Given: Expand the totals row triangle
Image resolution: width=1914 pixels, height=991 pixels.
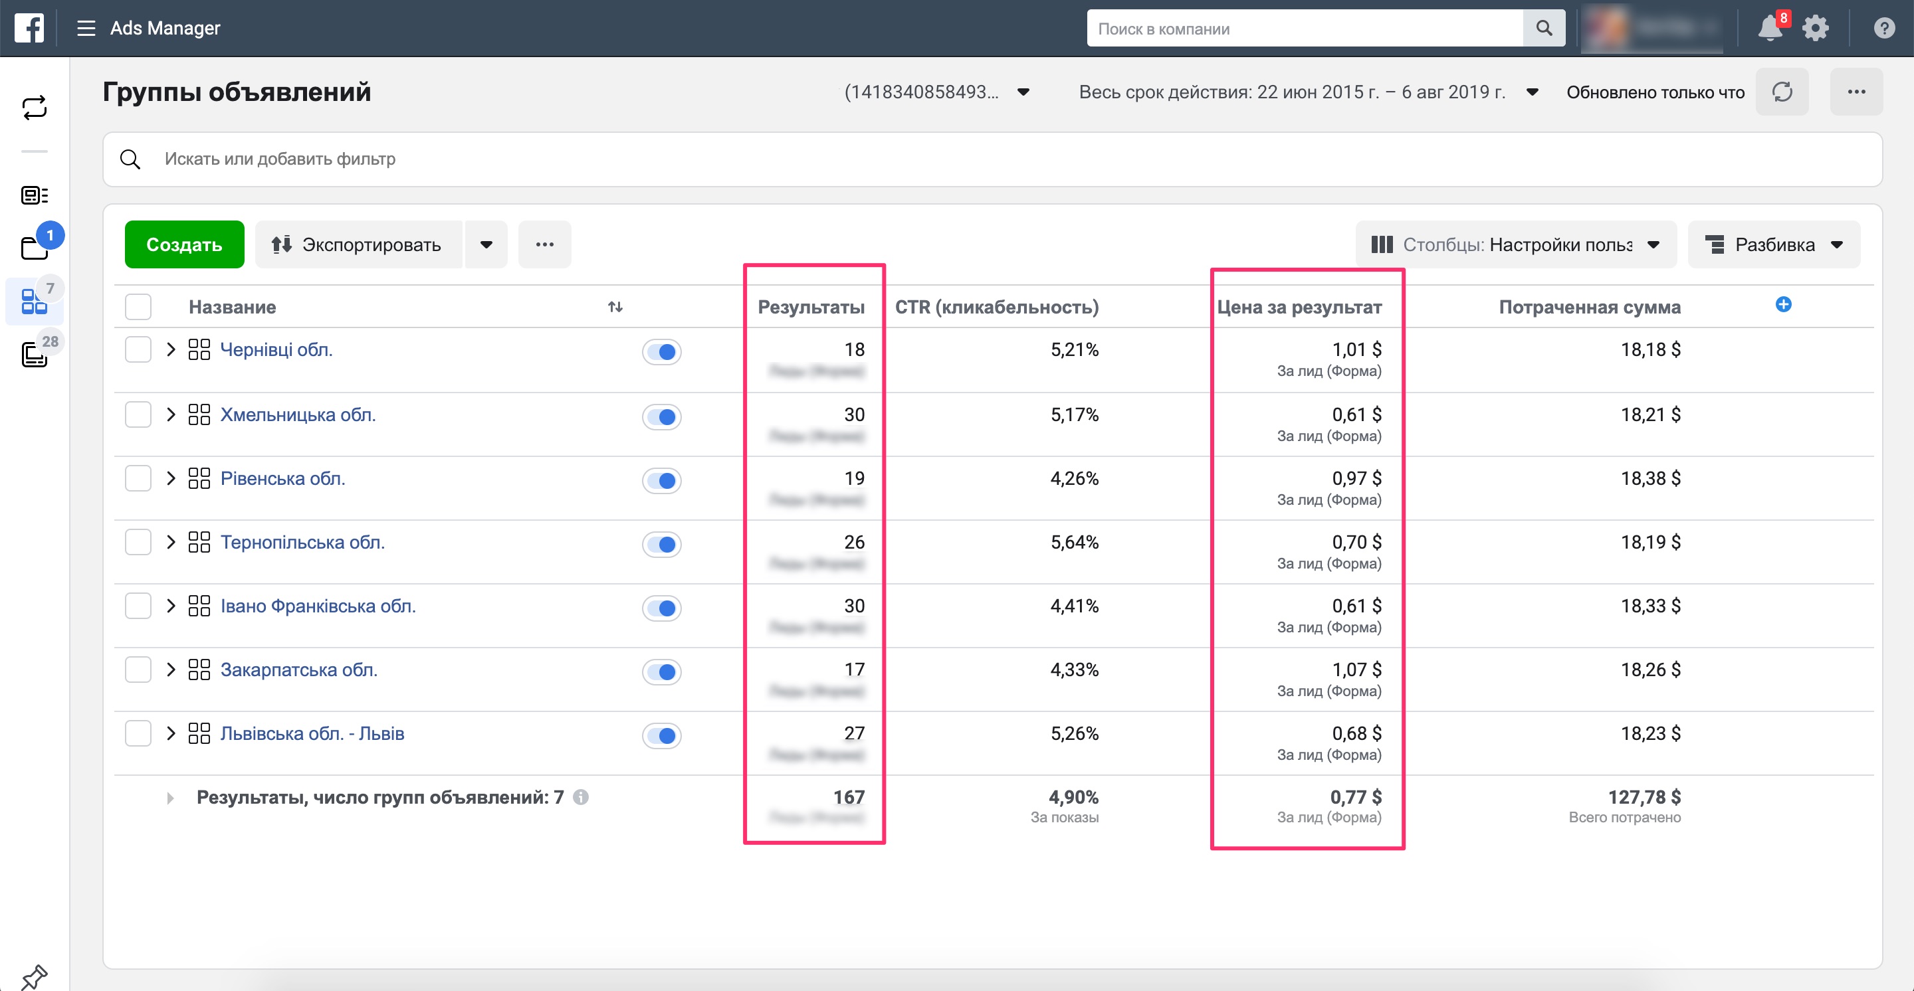Looking at the screenshot, I should tap(170, 799).
